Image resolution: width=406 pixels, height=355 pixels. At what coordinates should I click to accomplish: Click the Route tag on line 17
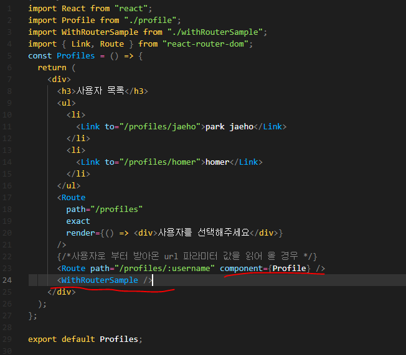71,198
